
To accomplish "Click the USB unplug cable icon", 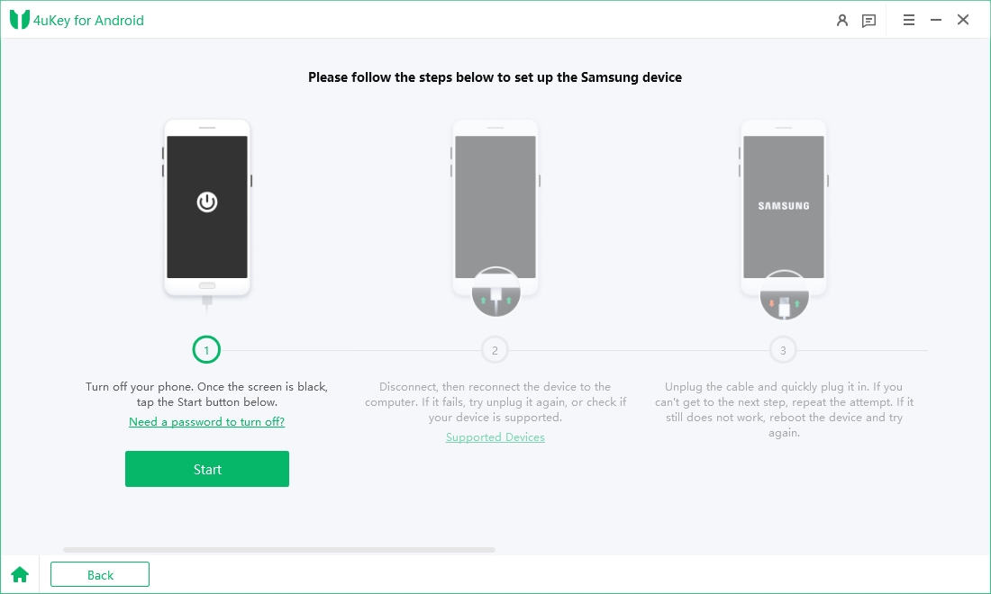I will click(x=784, y=295).
